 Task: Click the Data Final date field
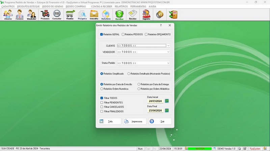coord(155,110)
